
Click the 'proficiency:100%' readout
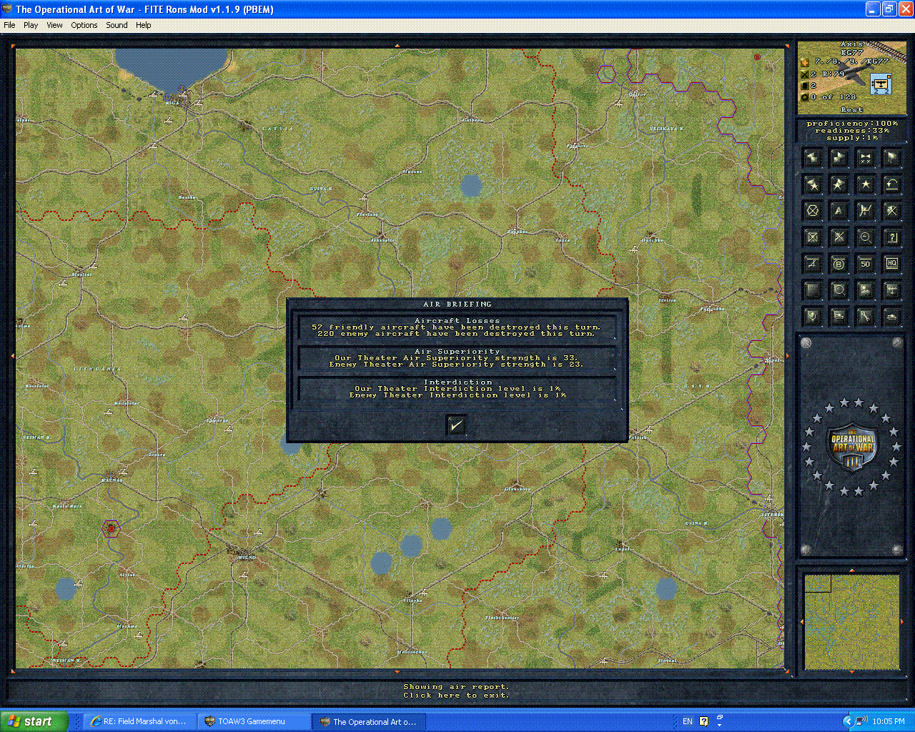(852, 124)
